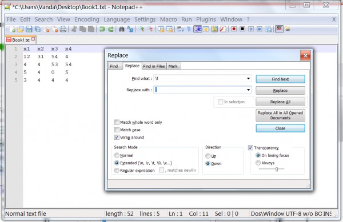Image resolution: width=343 pixels, height=222 pixels.
Task: Close Book1.txt tab with its X icon
Action: pyautogui.click(x=33, y=39)
